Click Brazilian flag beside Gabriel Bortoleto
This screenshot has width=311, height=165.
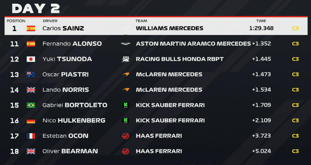31,105
